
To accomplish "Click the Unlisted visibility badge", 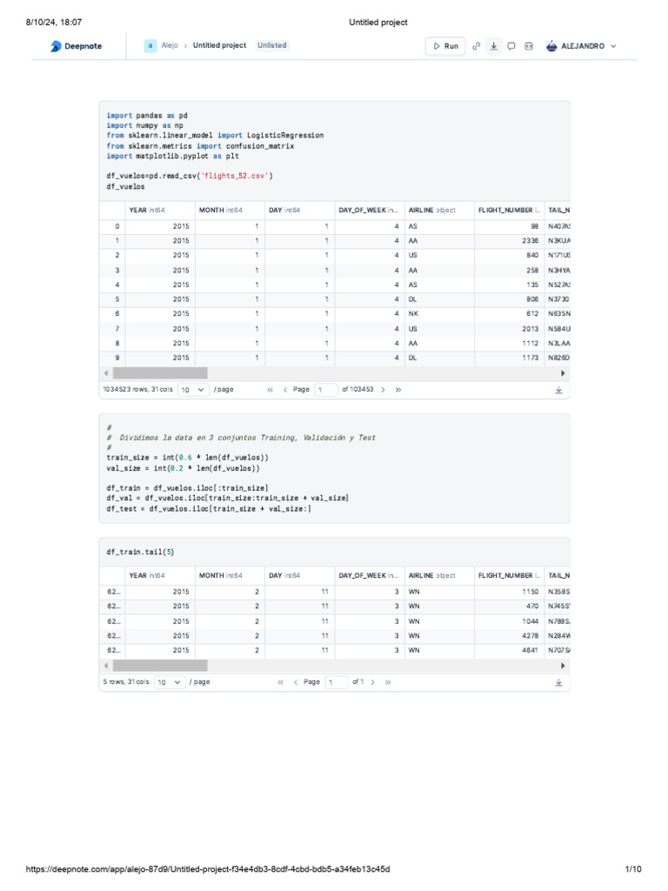I will [271, 45].
